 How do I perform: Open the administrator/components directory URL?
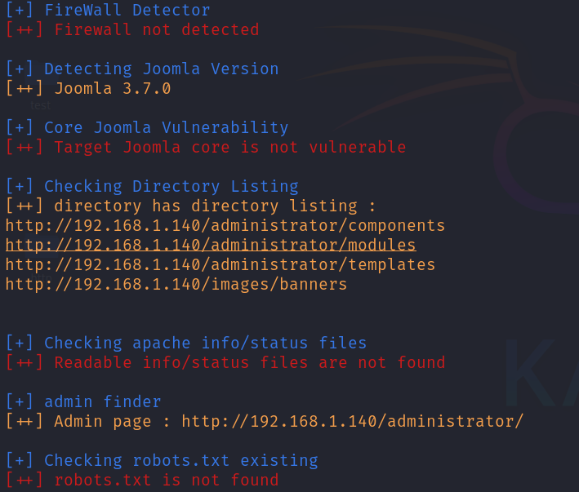[225, 225]
